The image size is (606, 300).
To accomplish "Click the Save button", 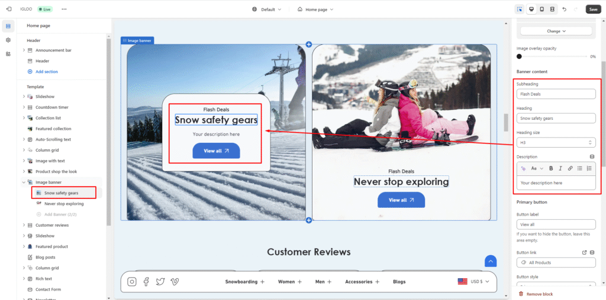I will coord(592,9).
